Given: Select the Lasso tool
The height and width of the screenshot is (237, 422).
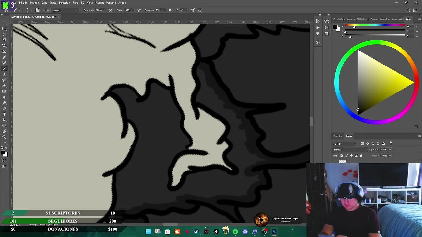Looking at the screenshot, I should coord(4,34).
